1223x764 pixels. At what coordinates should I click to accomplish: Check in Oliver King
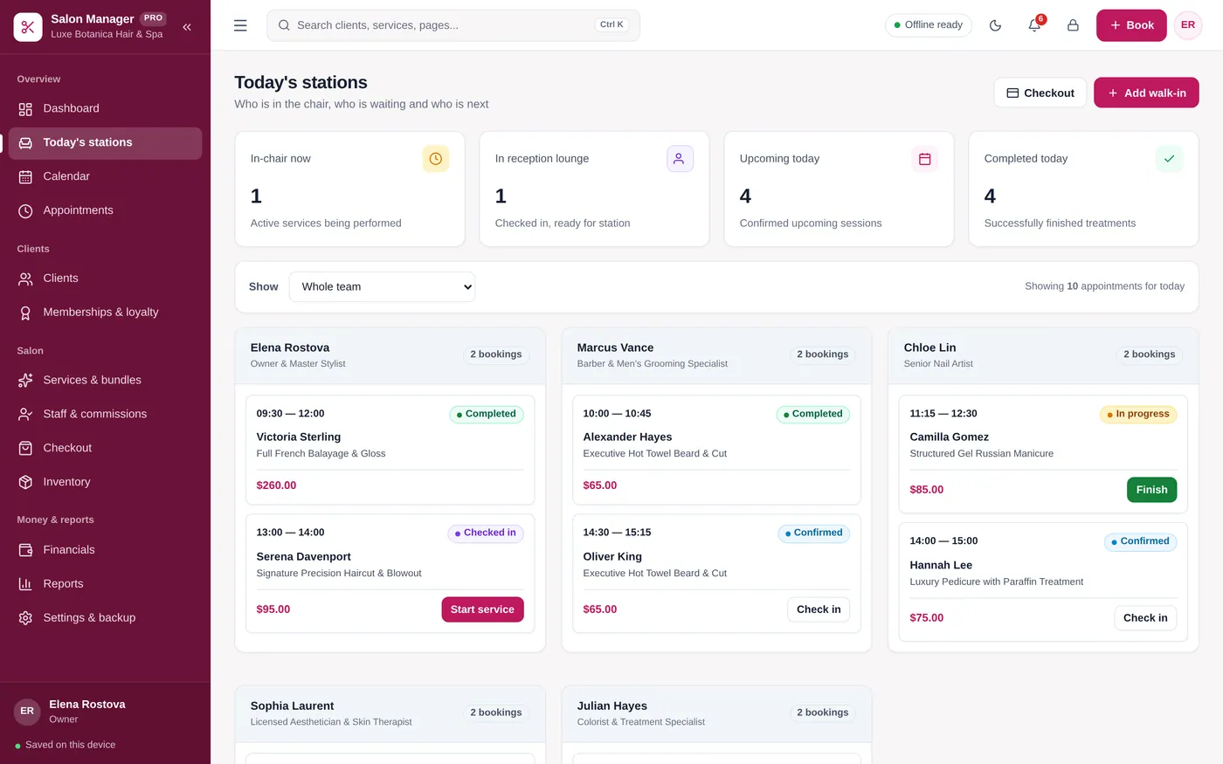[x=819, y=609]
